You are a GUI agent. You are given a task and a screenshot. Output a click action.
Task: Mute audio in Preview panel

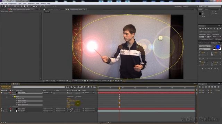pyautogui.click(x=214, y=29)
